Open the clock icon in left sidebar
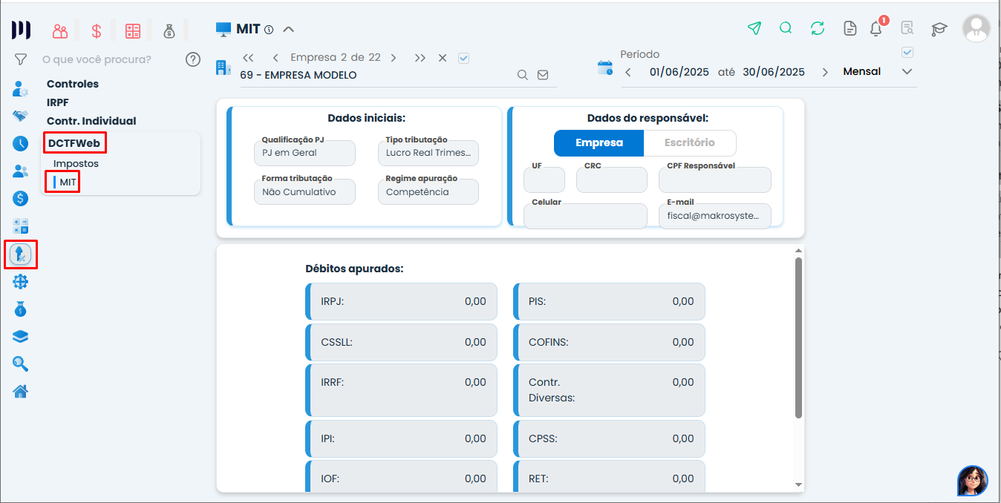The width and height of the screenshot is (1001, 503). (x=21, y=144)
